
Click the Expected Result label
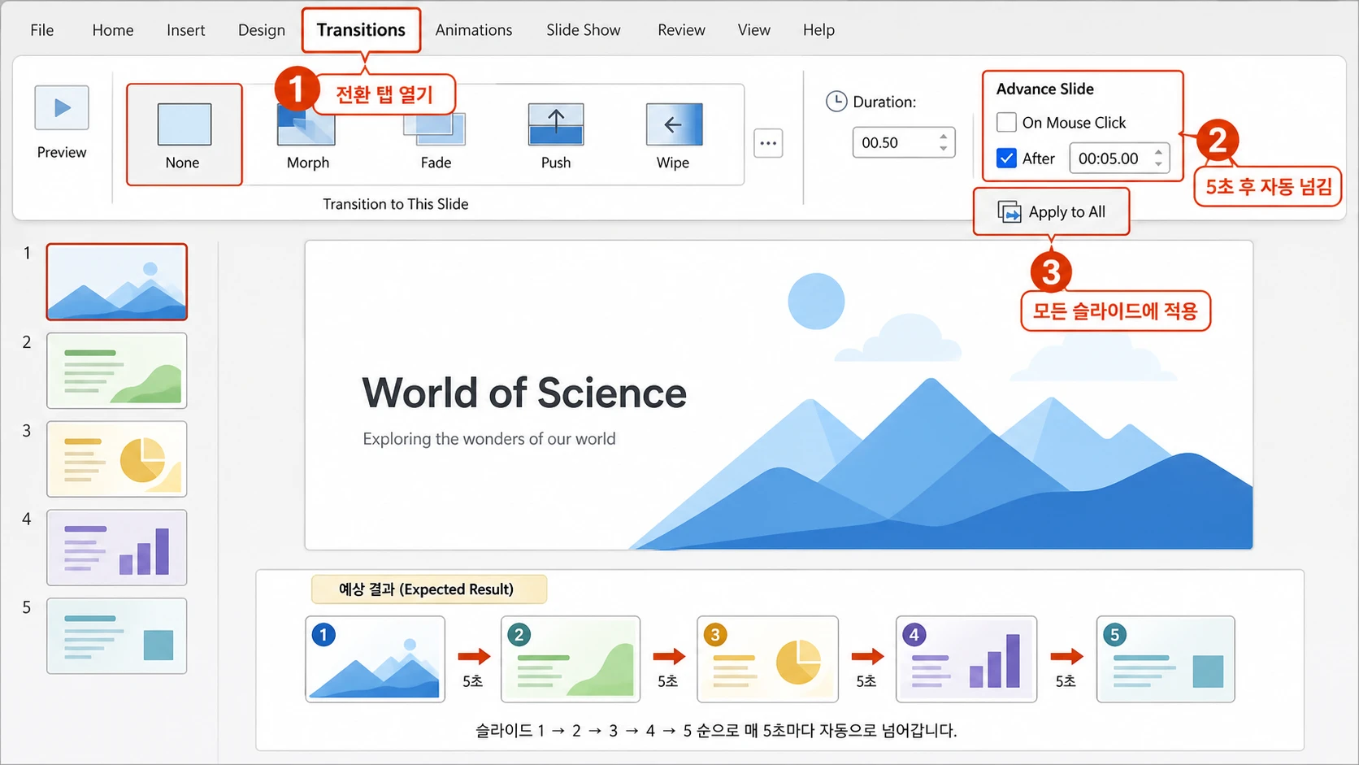click(428, 589)
